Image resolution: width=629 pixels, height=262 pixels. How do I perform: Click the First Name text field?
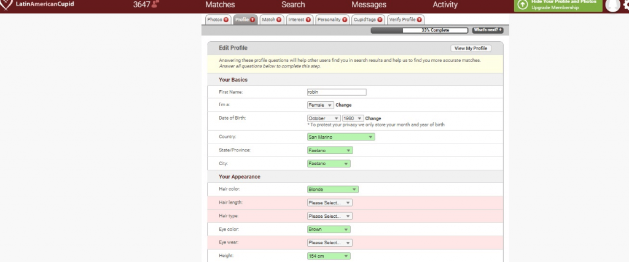tap(336, 92)
